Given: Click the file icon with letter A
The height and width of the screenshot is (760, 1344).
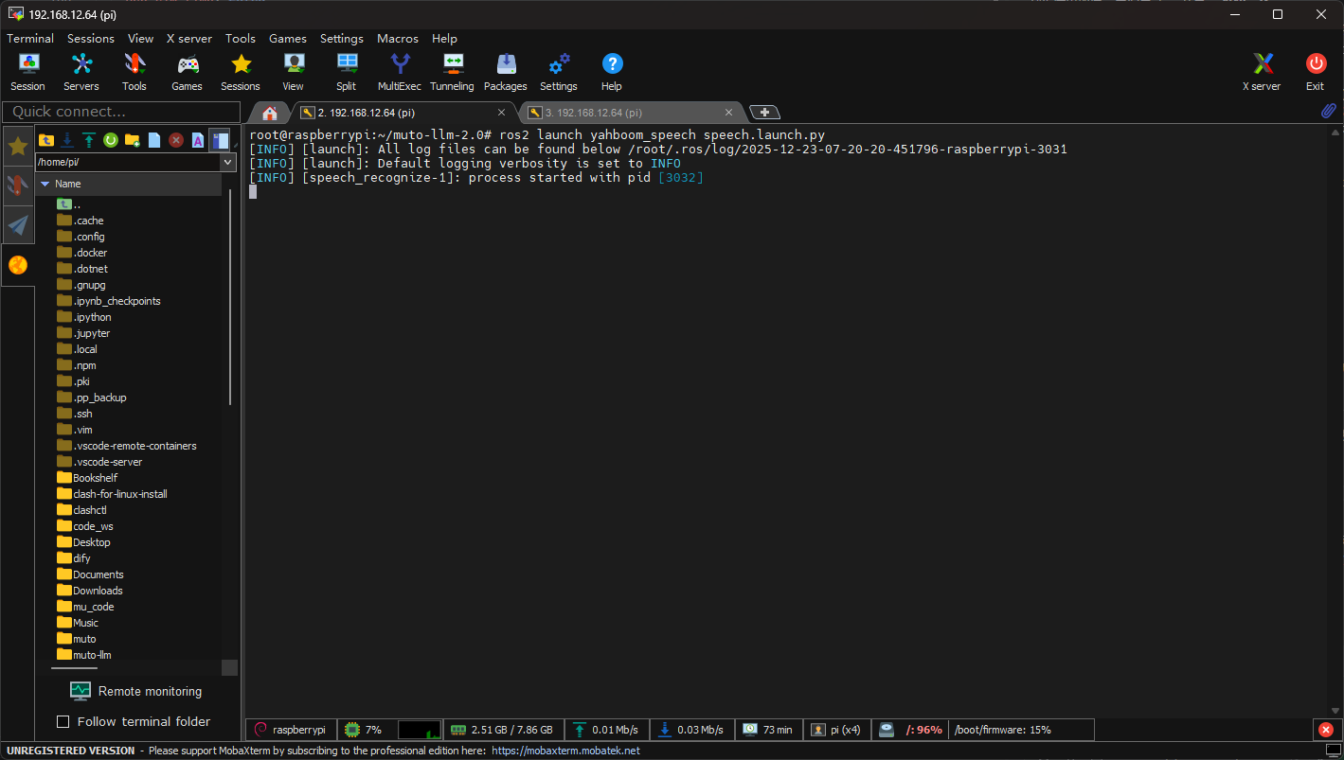Looking at the screenshot, I should (x=198, y=140).
